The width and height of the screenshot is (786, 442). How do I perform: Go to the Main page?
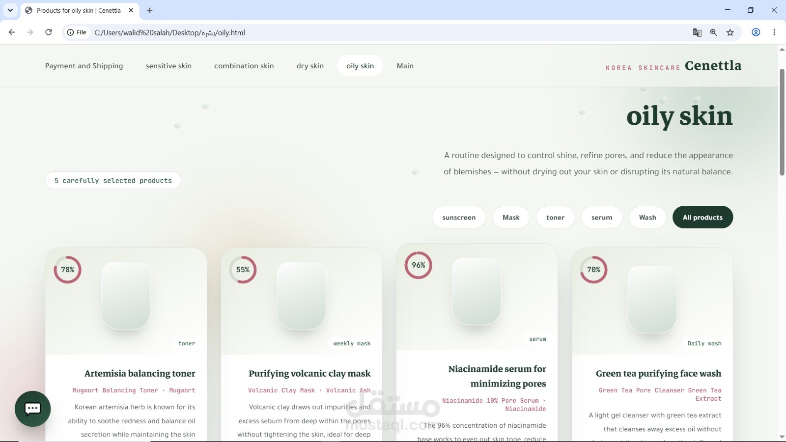405,66
